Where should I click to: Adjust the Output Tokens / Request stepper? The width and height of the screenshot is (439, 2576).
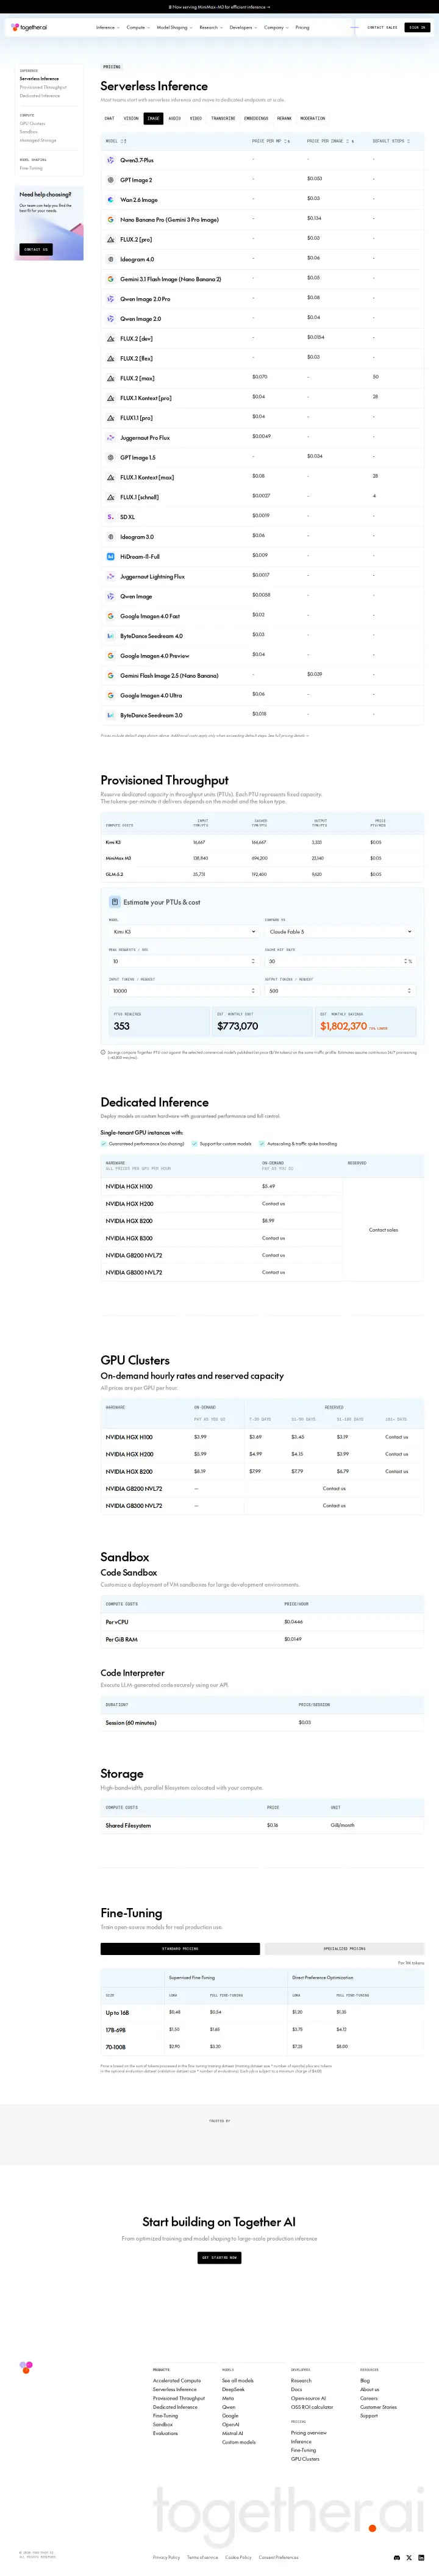409,991
